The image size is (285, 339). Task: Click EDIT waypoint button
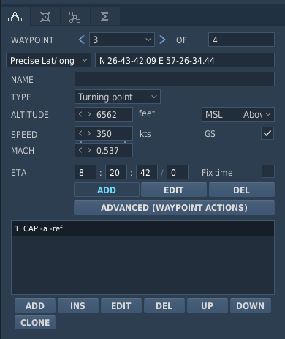[x=174, y=190]
